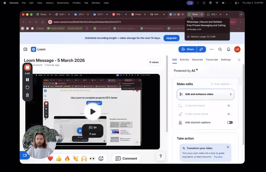This screenshot has width=266, height=172.
Task: Go back in Chrome browser
Action: (24, 22)
